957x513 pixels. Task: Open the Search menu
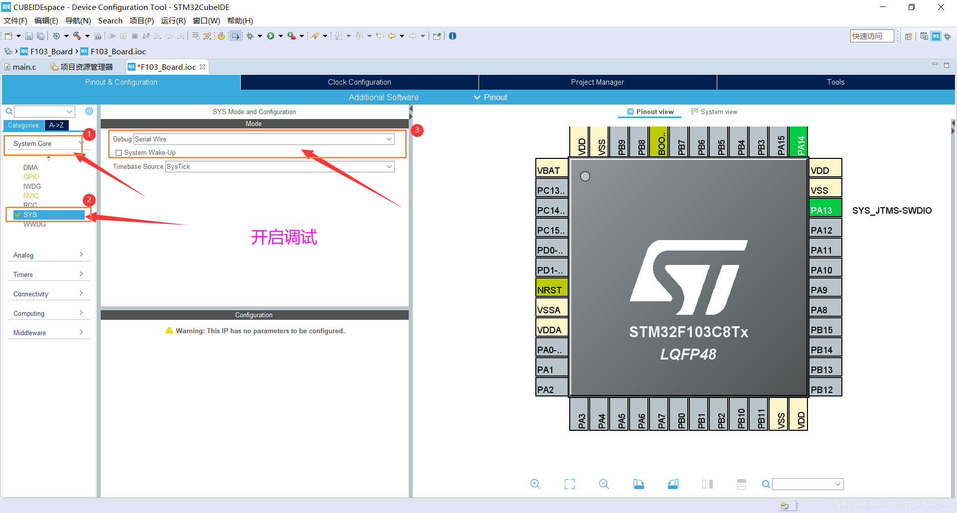pos(110,20)
